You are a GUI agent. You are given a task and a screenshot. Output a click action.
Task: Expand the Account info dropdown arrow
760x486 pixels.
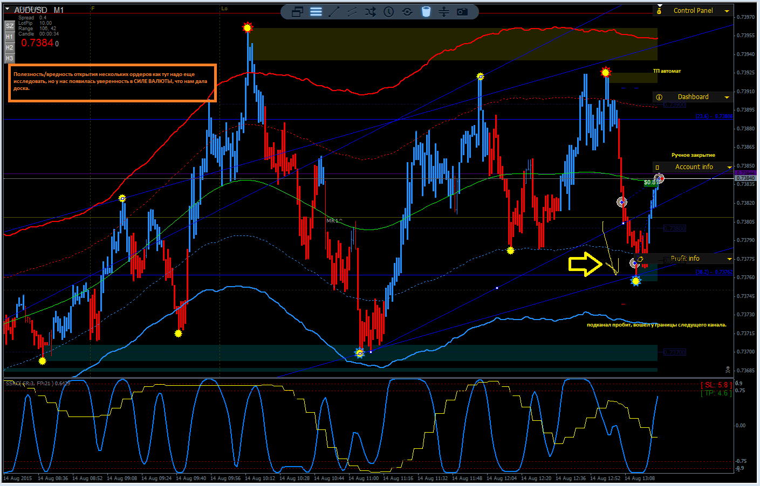coord(729,167)
